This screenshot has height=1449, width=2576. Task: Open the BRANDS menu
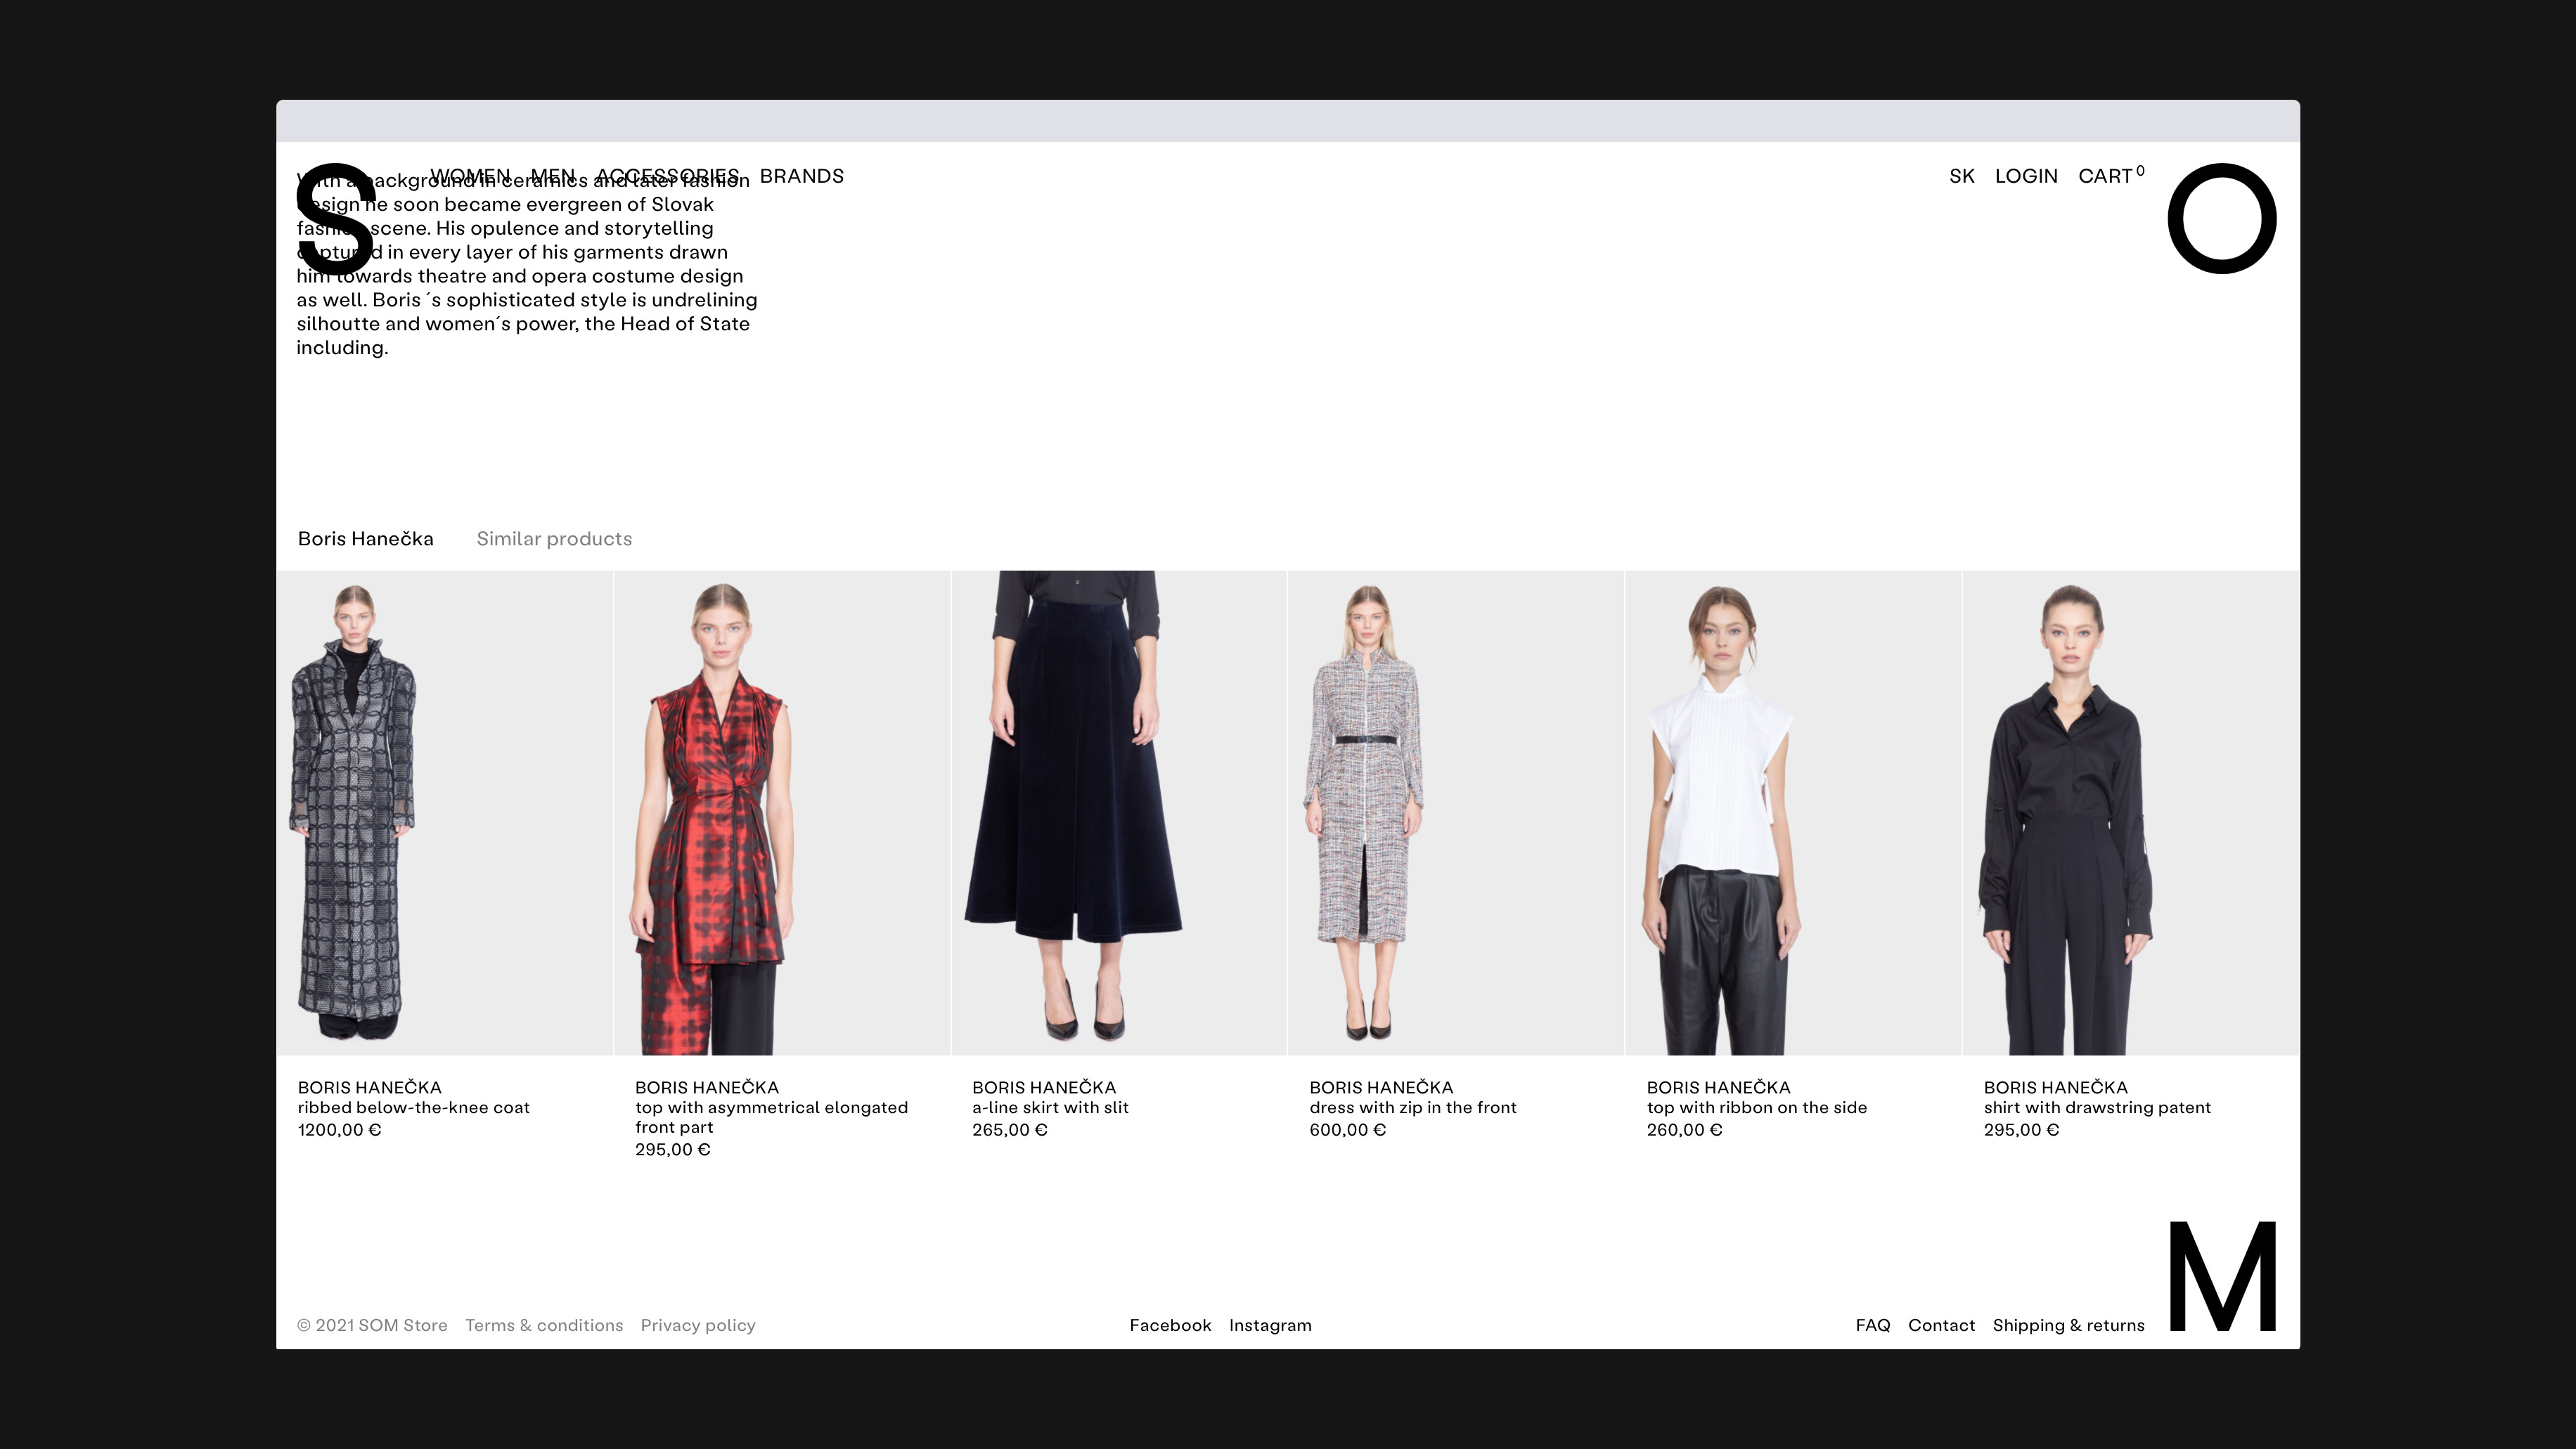point(802,176)
